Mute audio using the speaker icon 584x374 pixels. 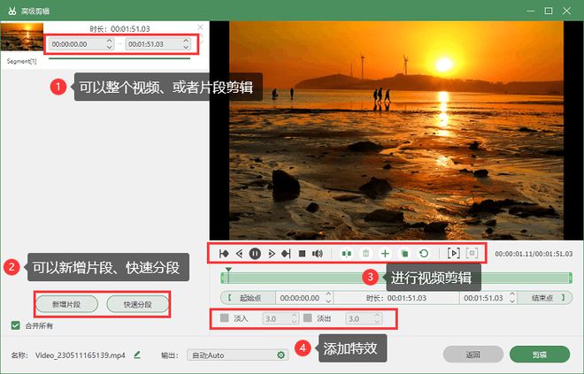(x=318, y=254)
